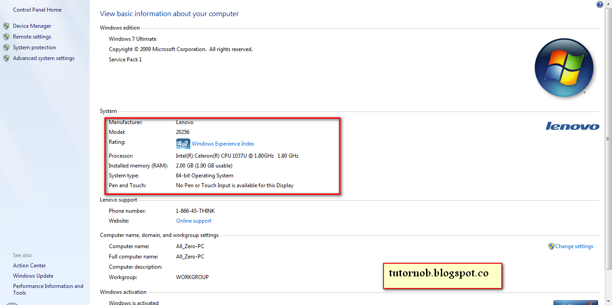The image size is (612, 305).
Task: Click the Advanced system settings shield icon
Action: 6,58
